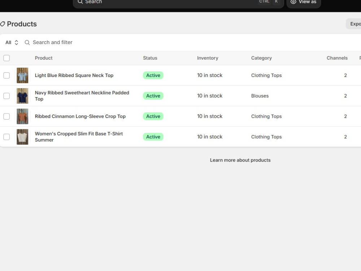Click '10 in stock' in Light Blue Ribbed row

coord(210,76)
